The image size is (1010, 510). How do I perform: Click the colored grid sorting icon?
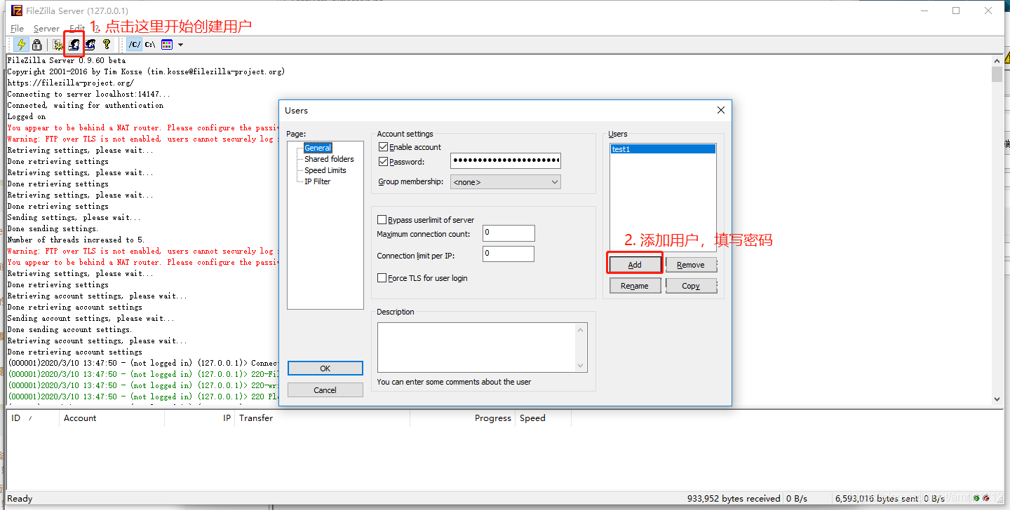(x=167, y=44)
